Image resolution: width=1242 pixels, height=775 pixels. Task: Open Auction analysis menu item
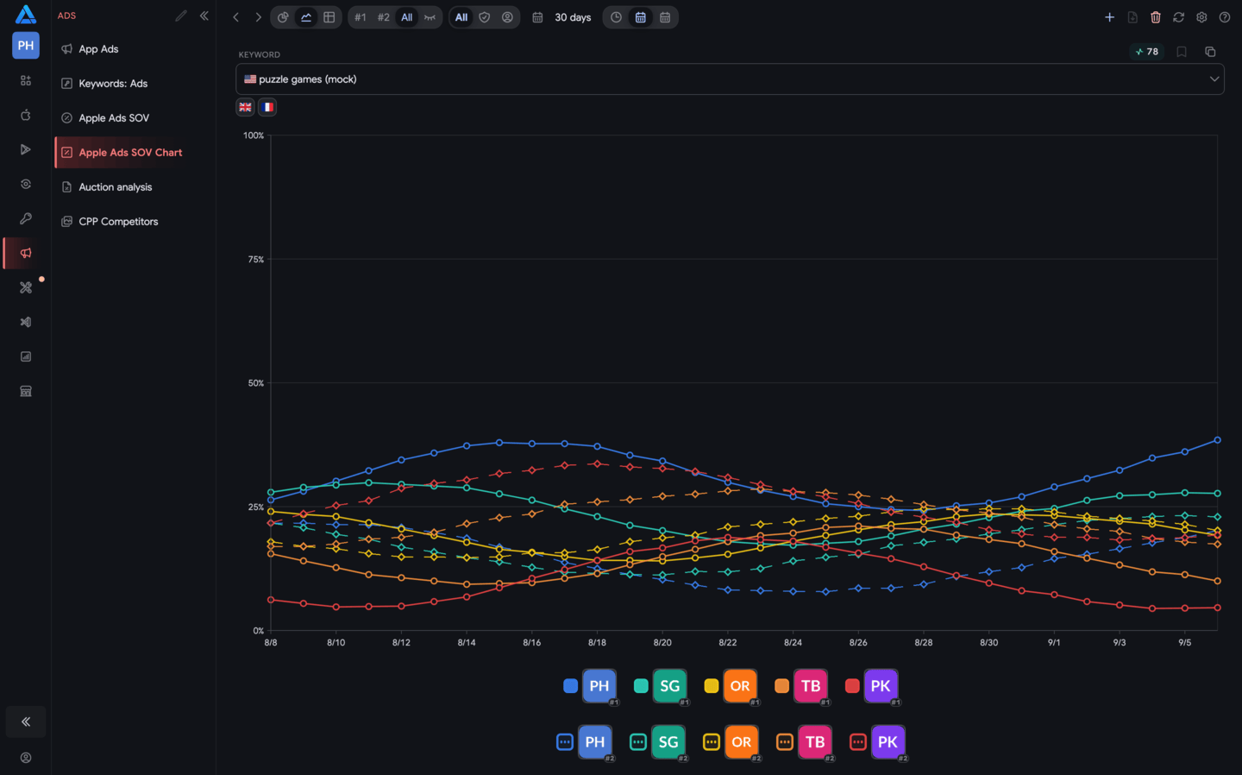[x=134, y=187]
